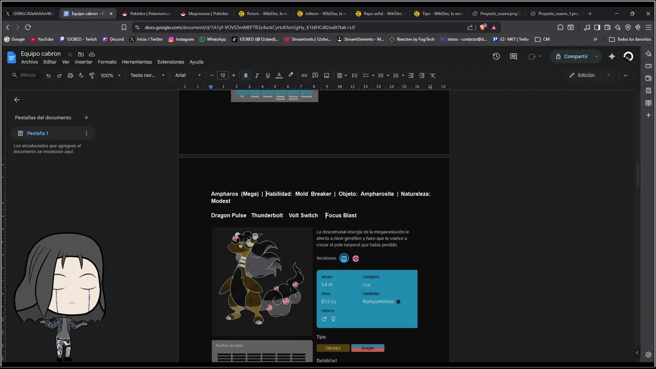Screen dimensions: 656x369
Task: Run spell check with the spelling icon
Action: [x=81, y=75]
